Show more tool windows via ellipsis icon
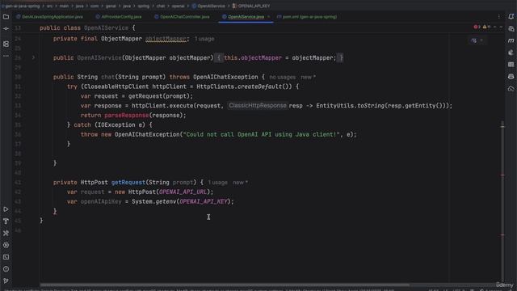Viewport: 517px width, 291px height. (x=6, y=56)
